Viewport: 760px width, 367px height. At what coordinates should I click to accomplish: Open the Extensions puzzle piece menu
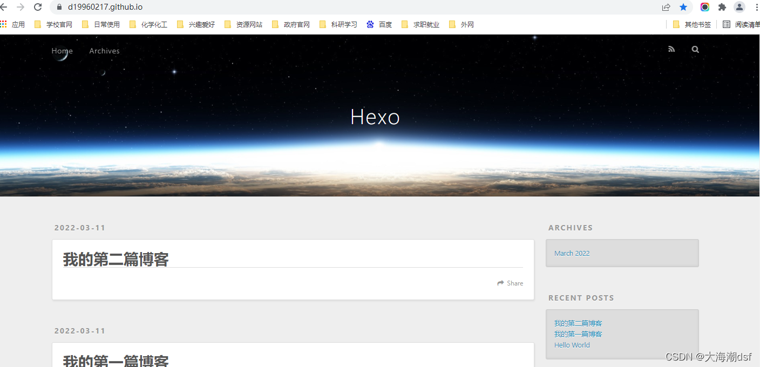click(x=722, y=7)
